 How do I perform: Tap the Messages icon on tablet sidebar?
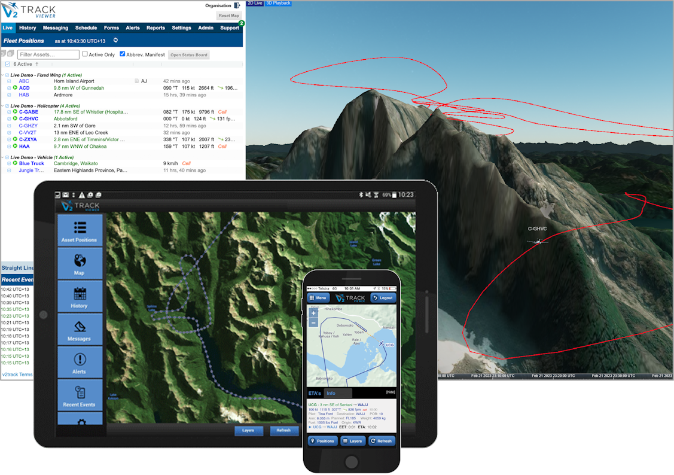pyautogui.click(x=80, y=327)
